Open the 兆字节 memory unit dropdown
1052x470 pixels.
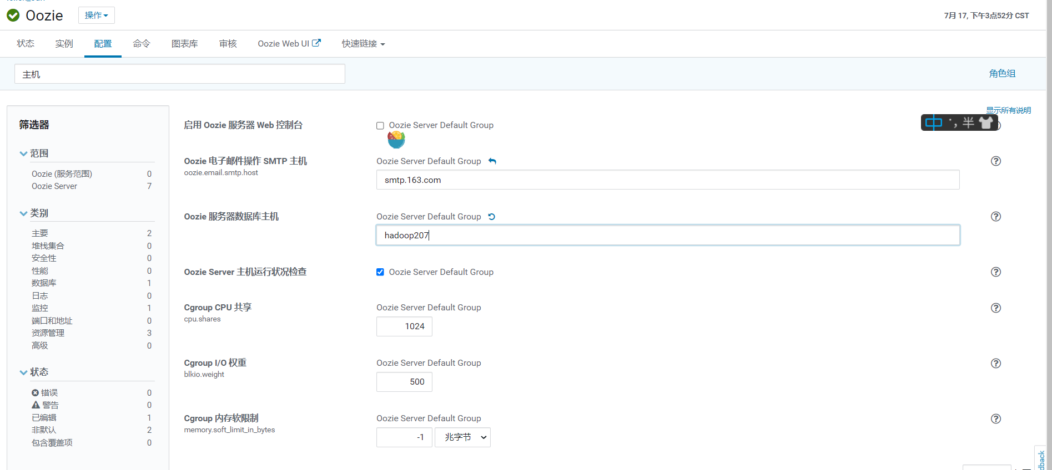tap(462, 437)
